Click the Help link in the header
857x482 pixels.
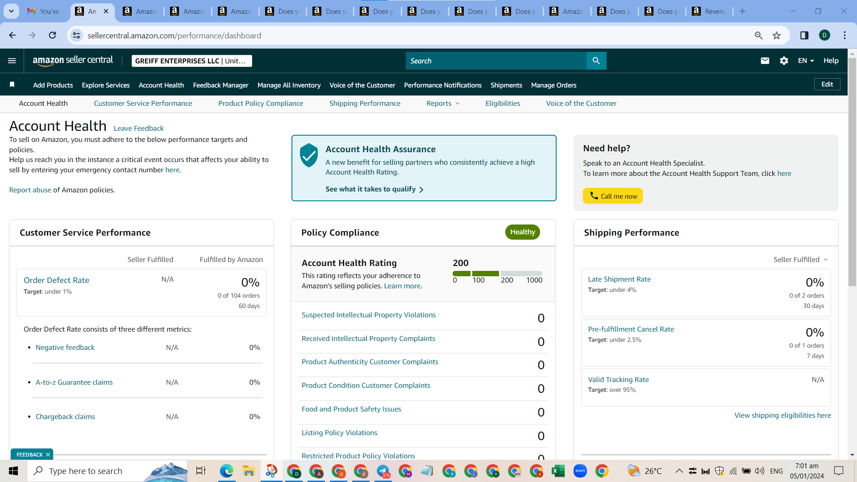pyautogui.click(x=831, y=61)
